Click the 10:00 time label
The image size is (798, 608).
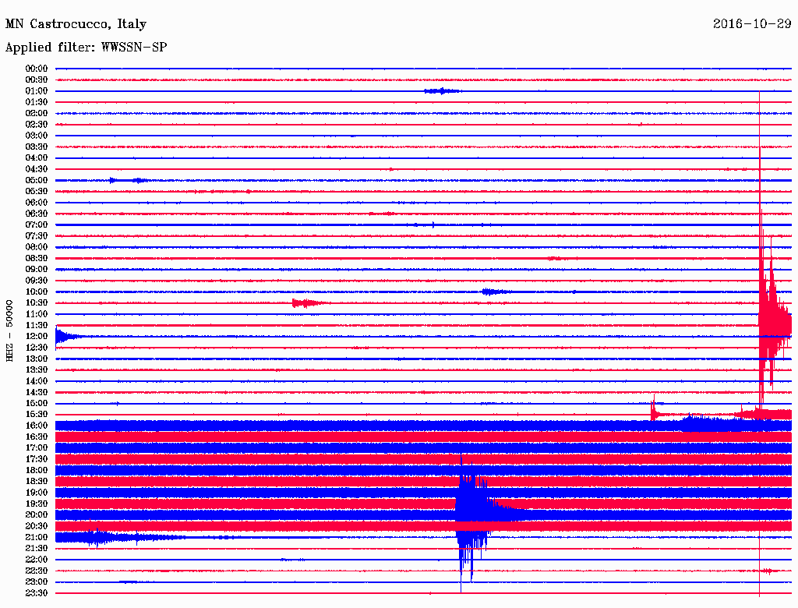[37, 292]
